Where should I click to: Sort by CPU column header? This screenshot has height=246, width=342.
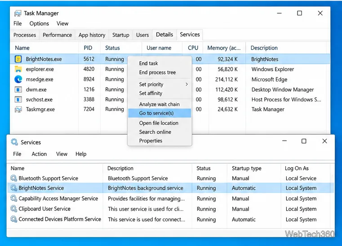[x=193, y=48]
